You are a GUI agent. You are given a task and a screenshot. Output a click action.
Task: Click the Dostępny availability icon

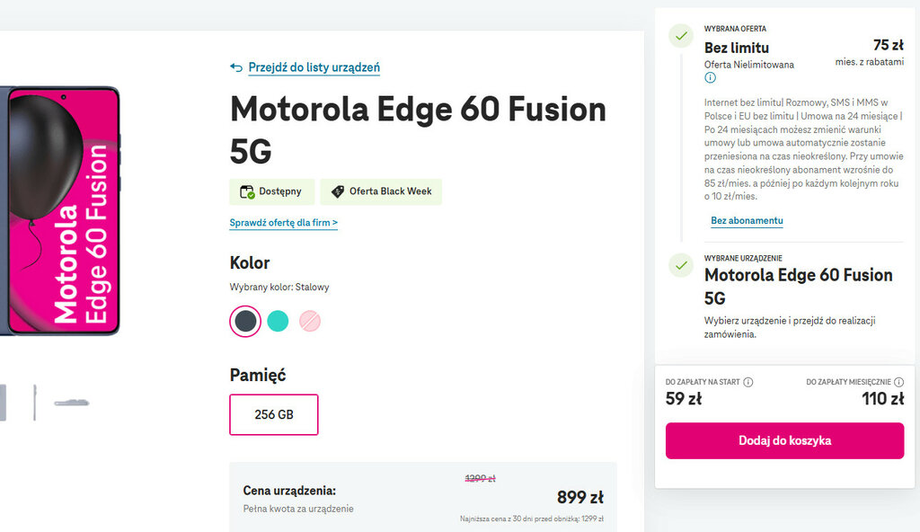(x=247, y=191)
